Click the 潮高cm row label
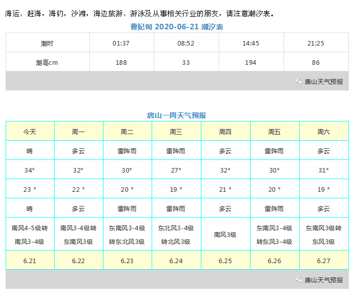This screenshot has width=352, height=293. [47, 62]
